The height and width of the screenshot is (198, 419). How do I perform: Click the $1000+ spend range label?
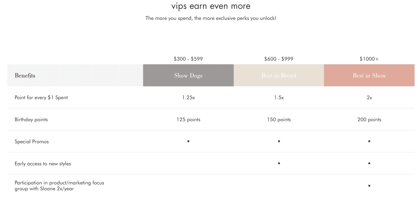(369, 59)
